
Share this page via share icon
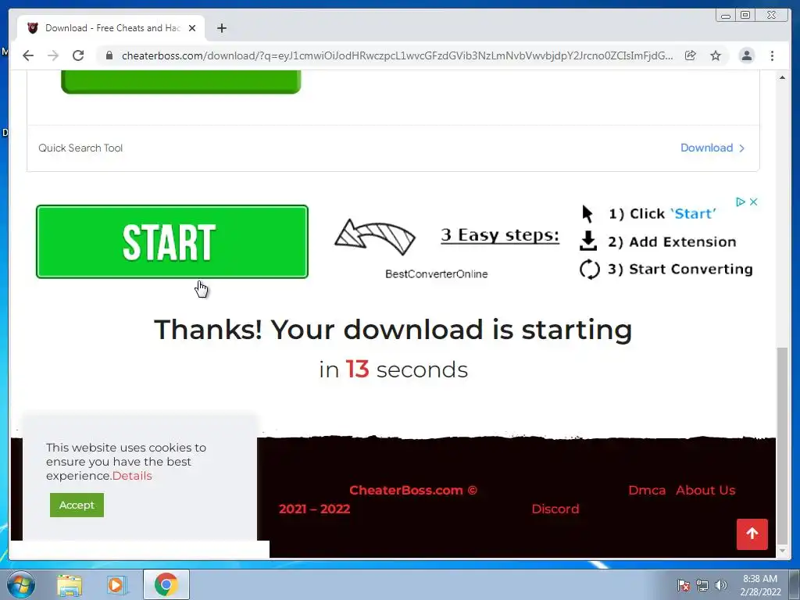tap(691, 55)
